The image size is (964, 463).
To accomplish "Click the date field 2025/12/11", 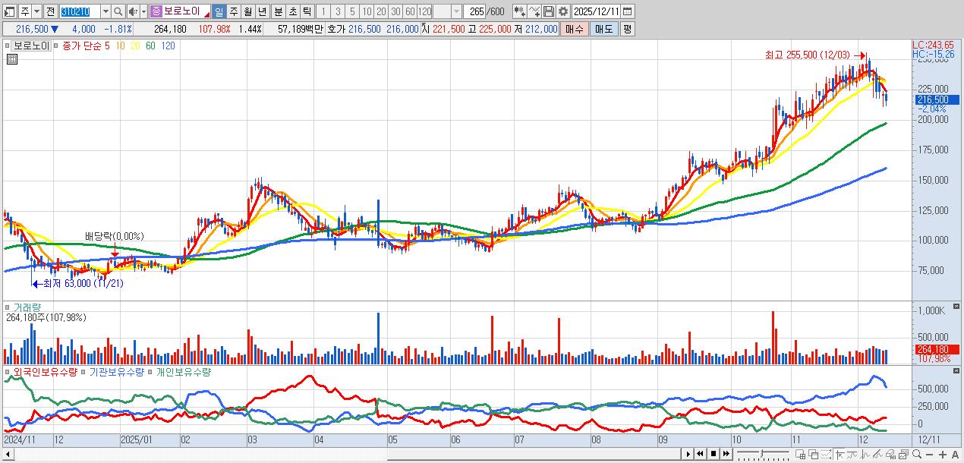I will coord(596,11).
